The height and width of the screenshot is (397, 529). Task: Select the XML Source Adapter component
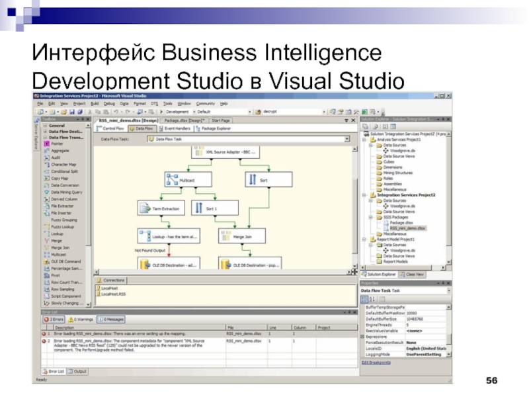[x=225, y=152]
